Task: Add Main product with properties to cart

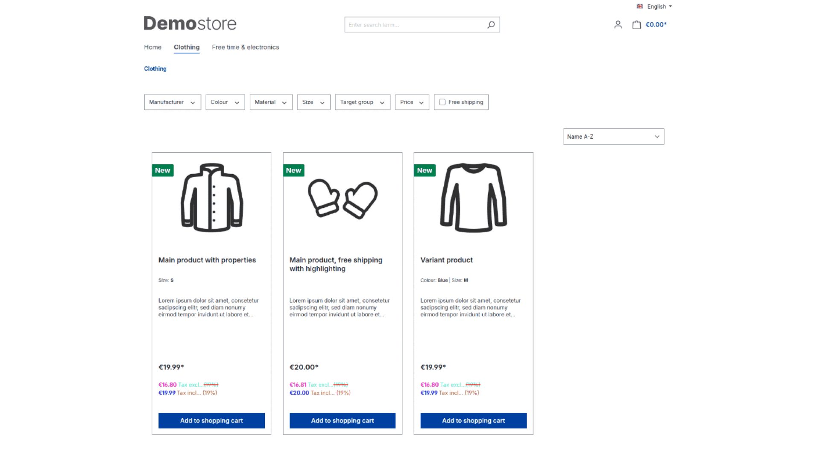Action: [211, 420]
